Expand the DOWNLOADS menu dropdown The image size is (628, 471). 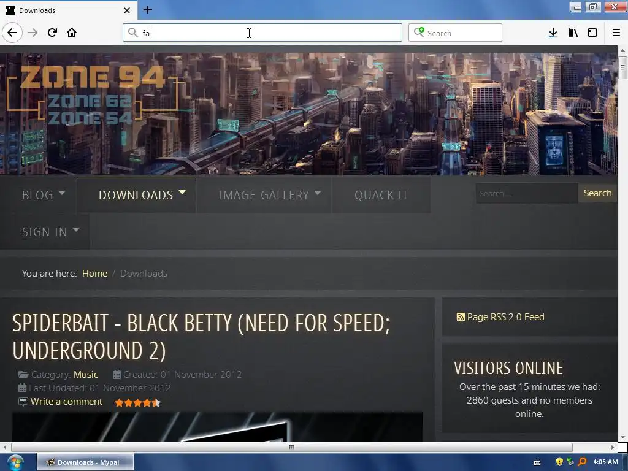pos(182,193)
